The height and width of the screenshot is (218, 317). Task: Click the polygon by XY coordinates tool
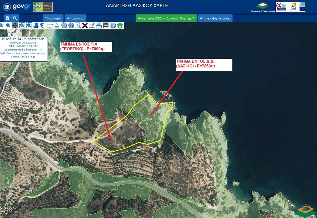tap(71, 26)
